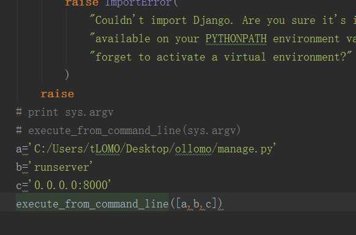Viewport: 356px width, 235px height.
Task: Click the top raise keyword
Action: (x=81, y=2)
